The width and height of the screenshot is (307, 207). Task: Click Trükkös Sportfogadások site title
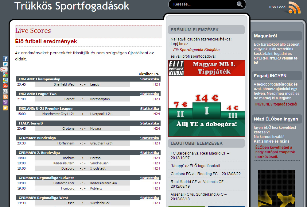[x=72, y=6]
